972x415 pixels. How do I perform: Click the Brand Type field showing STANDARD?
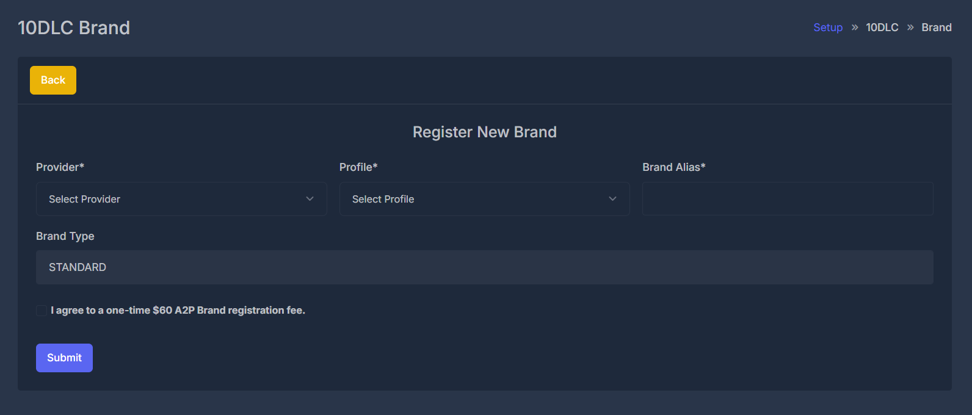tap(484, 267)
